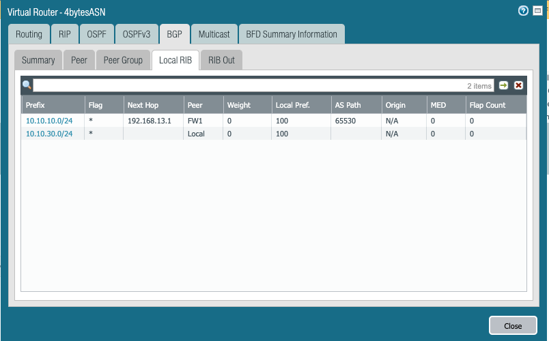Open prefix link 10.10.10.0/24

coord(49,121)
